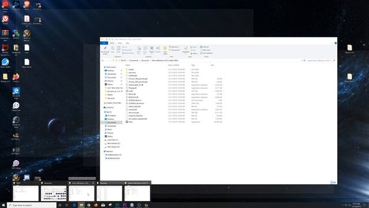
Task: Open the Easy access dropdown
Action: click(x=175, y=50)
